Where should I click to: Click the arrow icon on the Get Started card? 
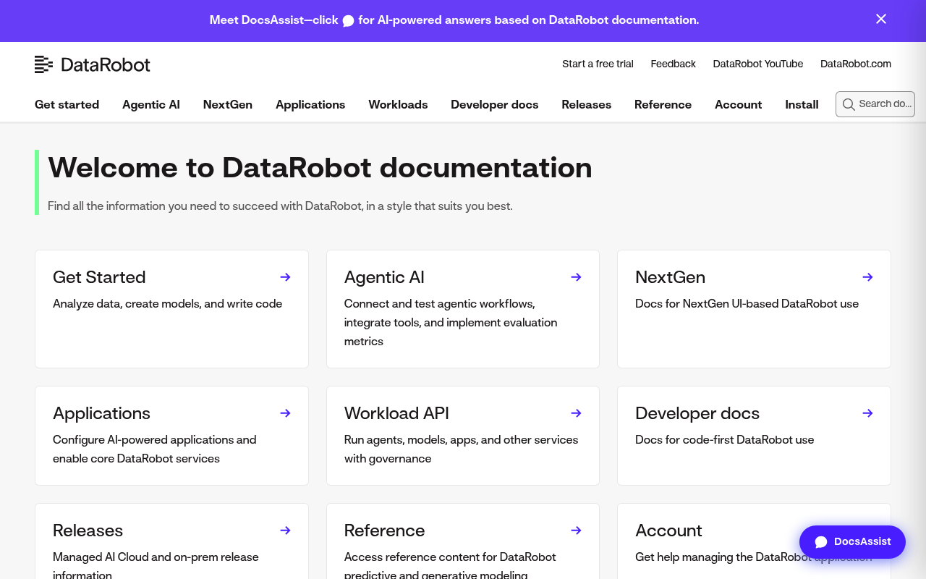point(285,277)
